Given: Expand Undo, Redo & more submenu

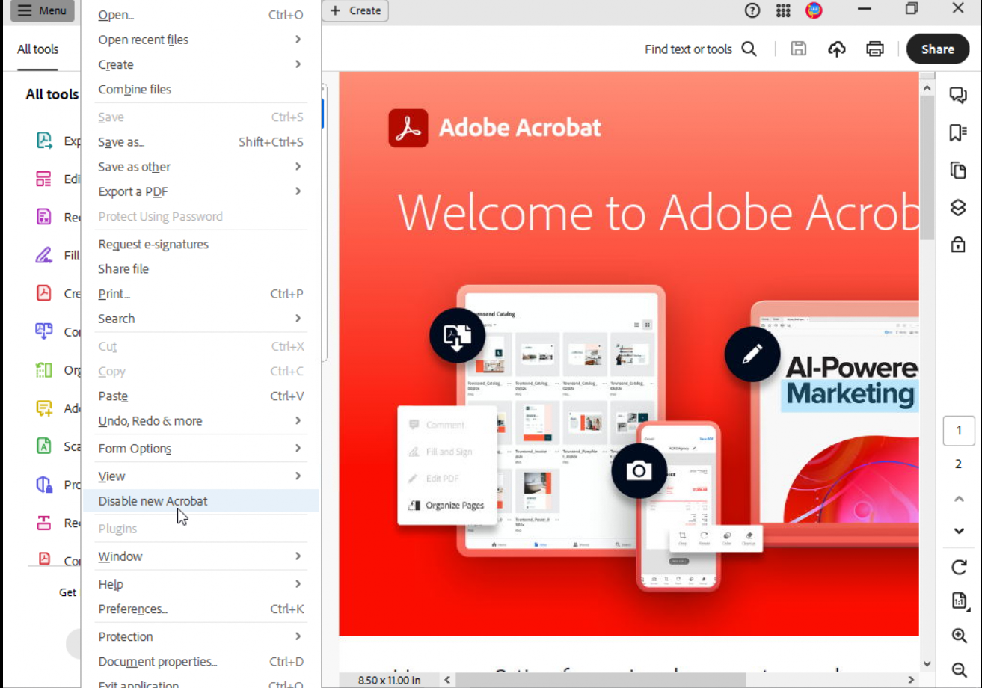Looking at the screenshot, I should 200,421.
